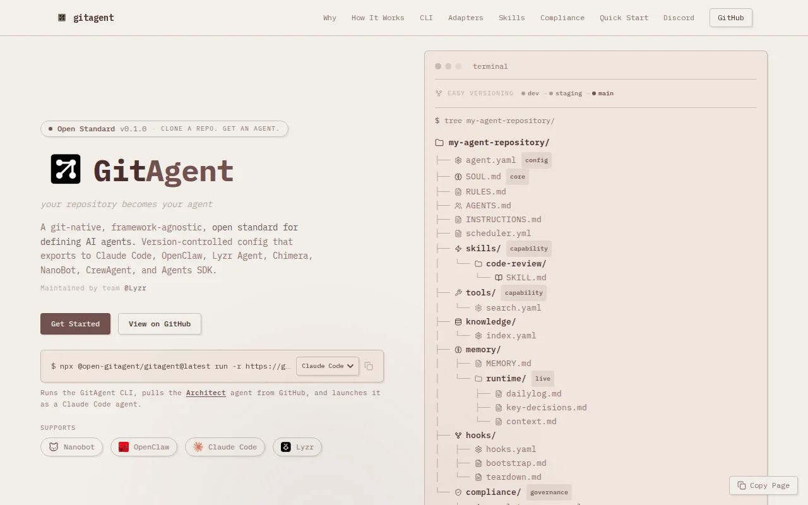The height and width of the screenshot is (505, 808).
Task: Click View on GitHub button
Action: point(160,324)
